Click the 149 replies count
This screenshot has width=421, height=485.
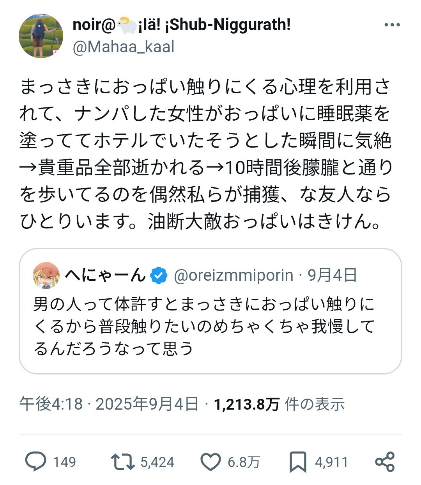(x=64, y=462)
